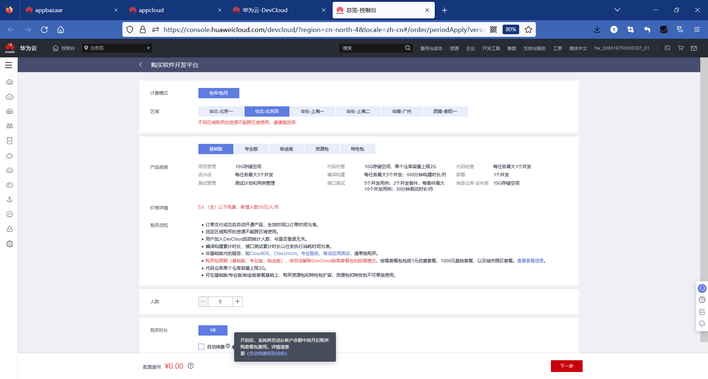Open the shopping cart icon
Viewport: 708px width, 379px height.
[x=681, y=48]
